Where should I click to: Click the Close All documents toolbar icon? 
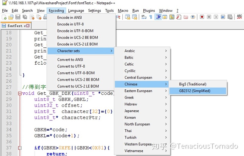[x=39, y=17]
